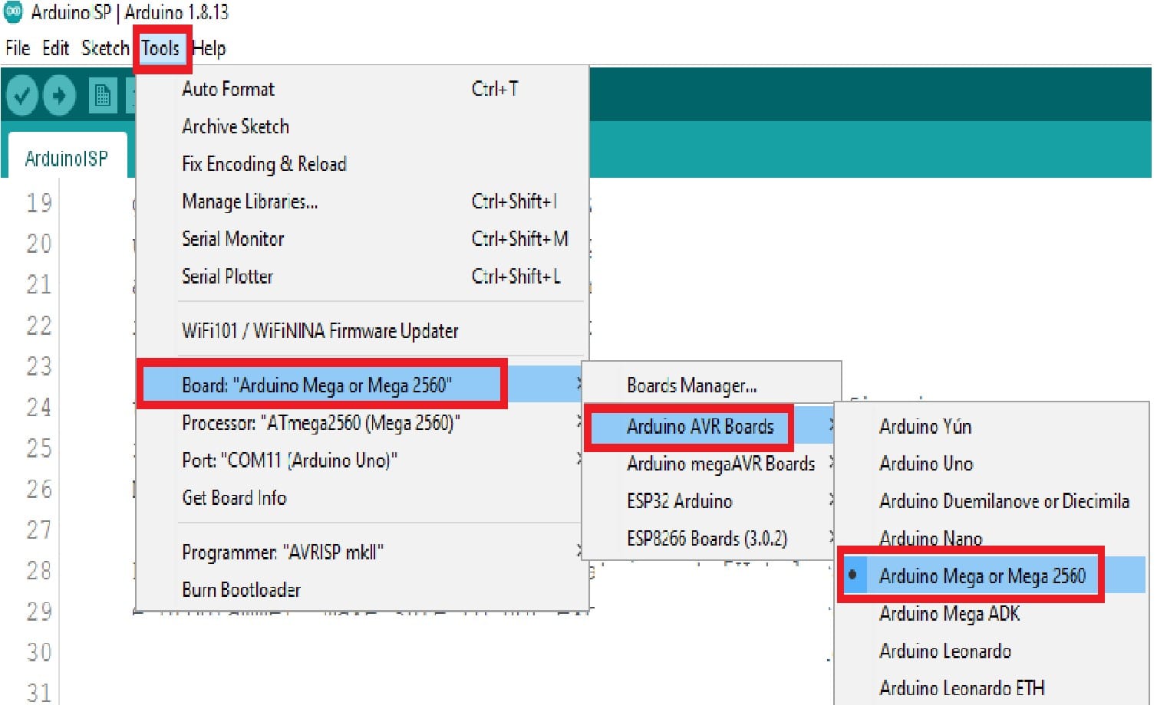This screenshot has width=1157, height=705.
Task: Click Get Board Info
Action: coord(233,497)
